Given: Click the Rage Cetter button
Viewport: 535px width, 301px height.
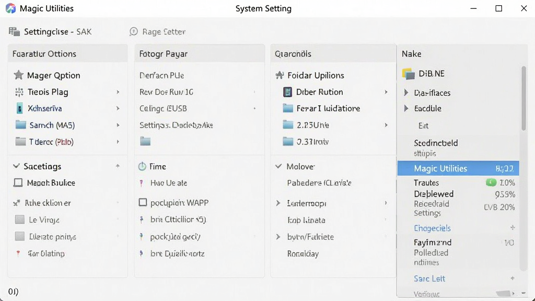Looking at the screenshot, I should [x=158, y=31].
